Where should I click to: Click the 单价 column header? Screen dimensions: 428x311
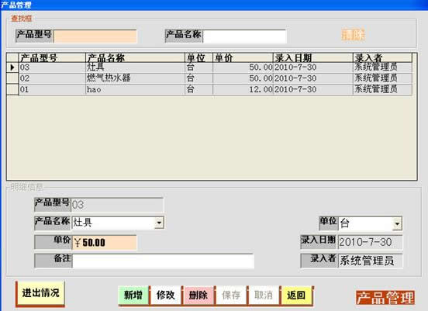243,57
